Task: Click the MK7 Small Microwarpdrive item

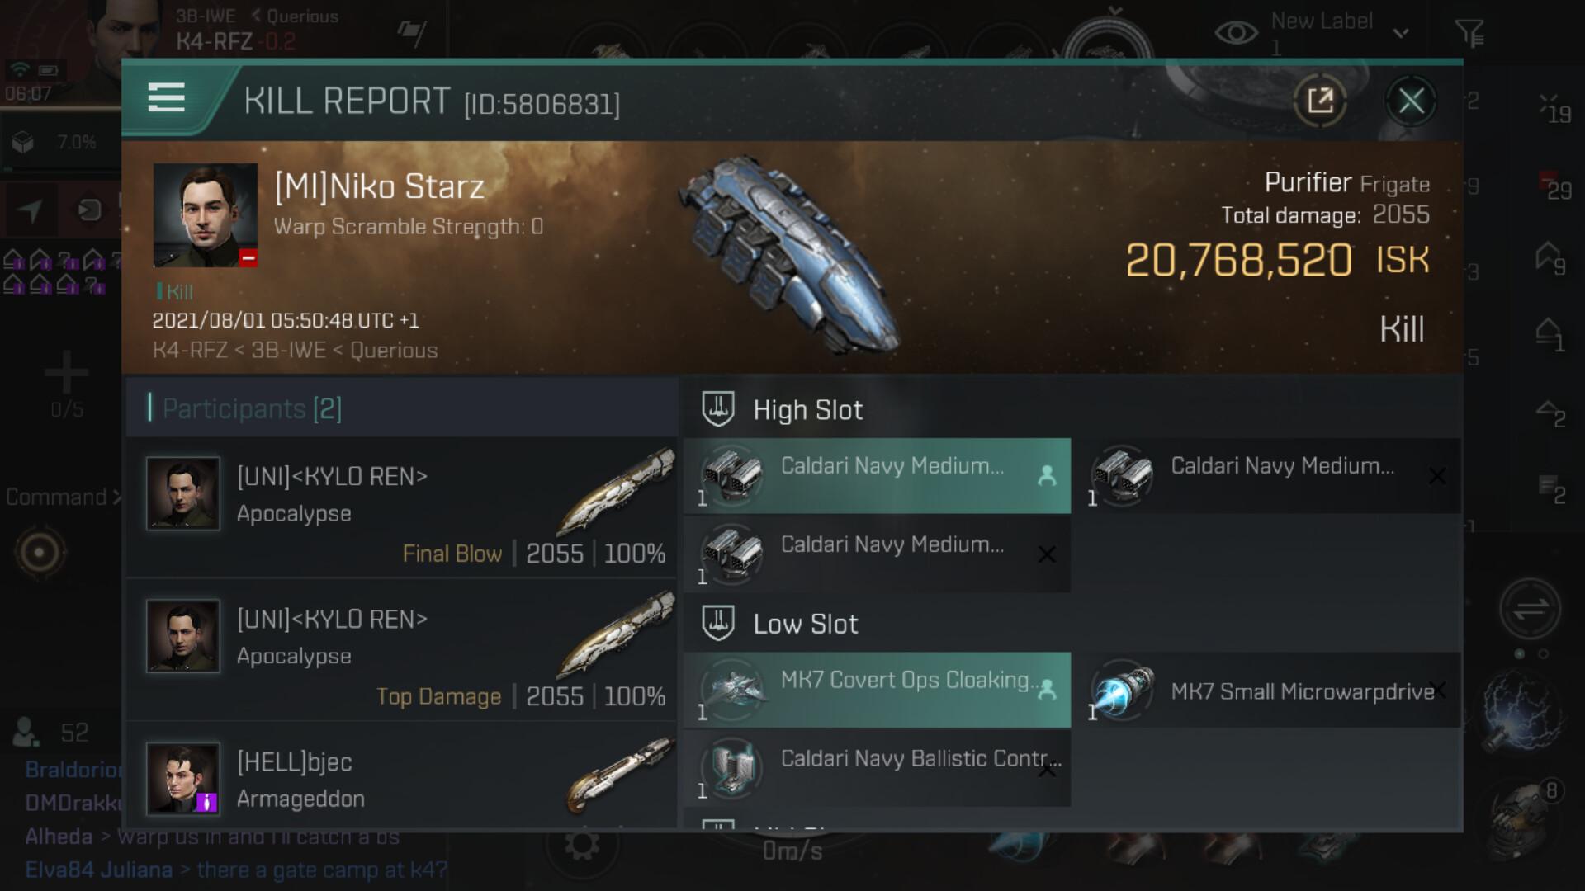Action: pos(1271,691)
